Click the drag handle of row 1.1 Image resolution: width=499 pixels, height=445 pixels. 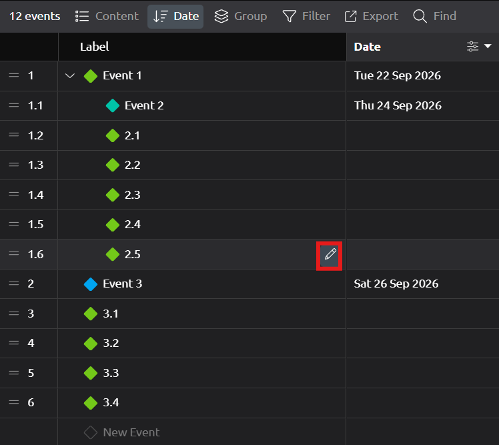(x=14, y=105)
